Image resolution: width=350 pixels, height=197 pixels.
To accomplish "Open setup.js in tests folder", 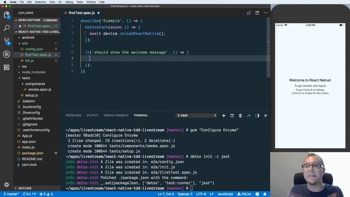I will [31, 95].
